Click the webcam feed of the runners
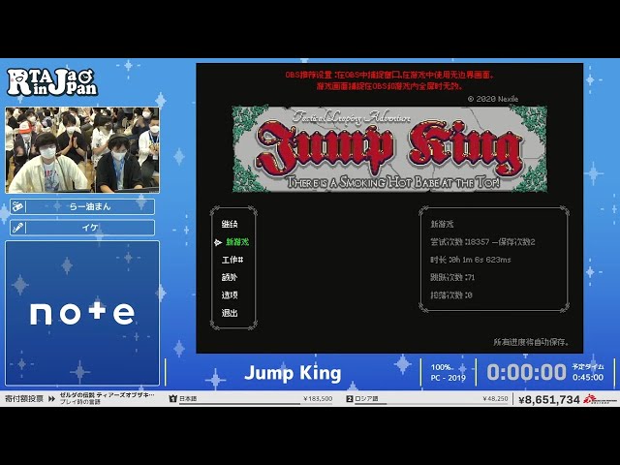Image resolution: width=620 pixels, height=465 pixels. pyautogui.click(x=82, y=150)
